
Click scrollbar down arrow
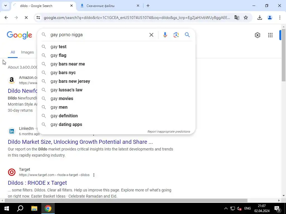click(x=283, y=196)
